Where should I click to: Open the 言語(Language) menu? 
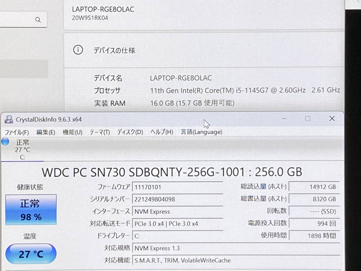[201, 132]
